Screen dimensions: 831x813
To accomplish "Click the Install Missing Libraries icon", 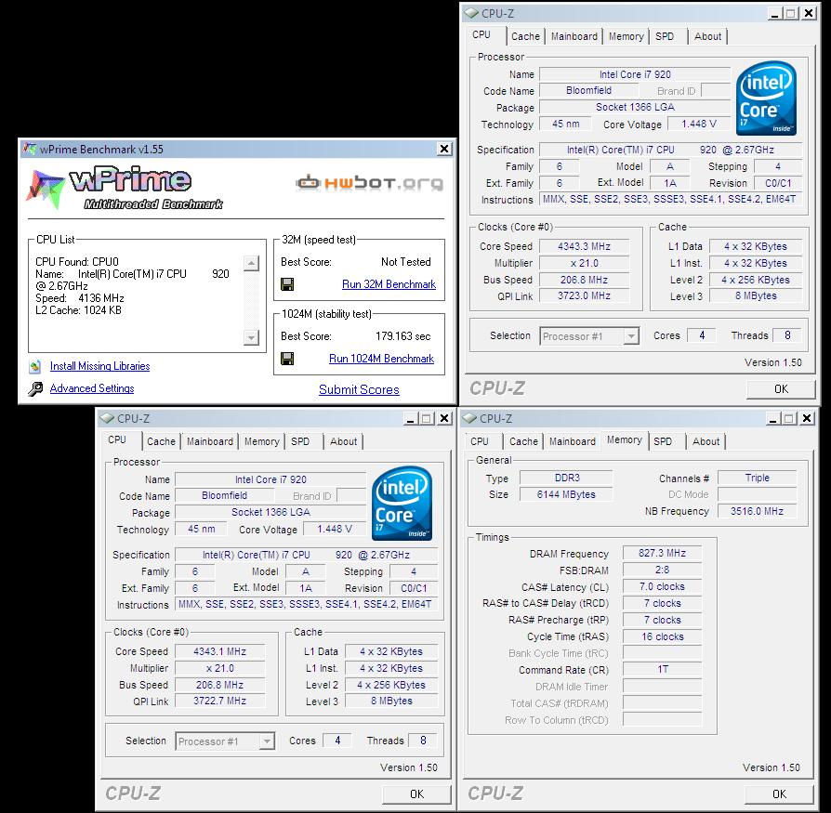I will 35,366.
